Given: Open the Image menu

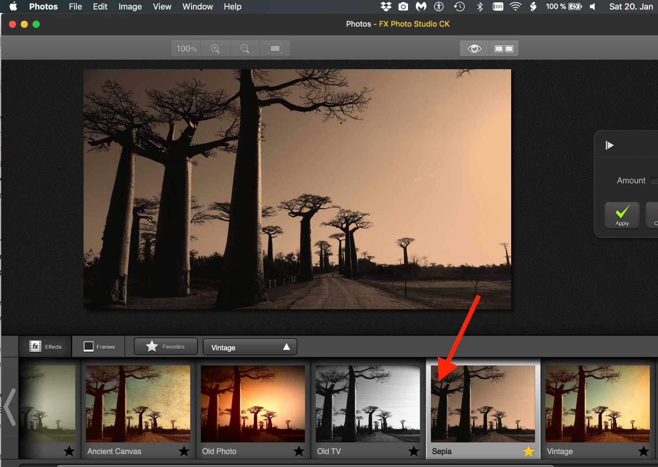Looking at the screenshot, I should coord(130,6).
